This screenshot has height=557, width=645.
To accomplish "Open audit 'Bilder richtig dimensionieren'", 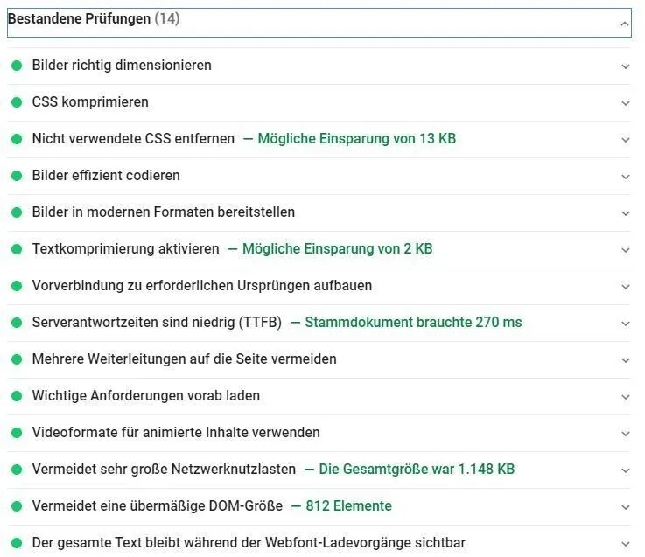I will [x=122, y=66].
